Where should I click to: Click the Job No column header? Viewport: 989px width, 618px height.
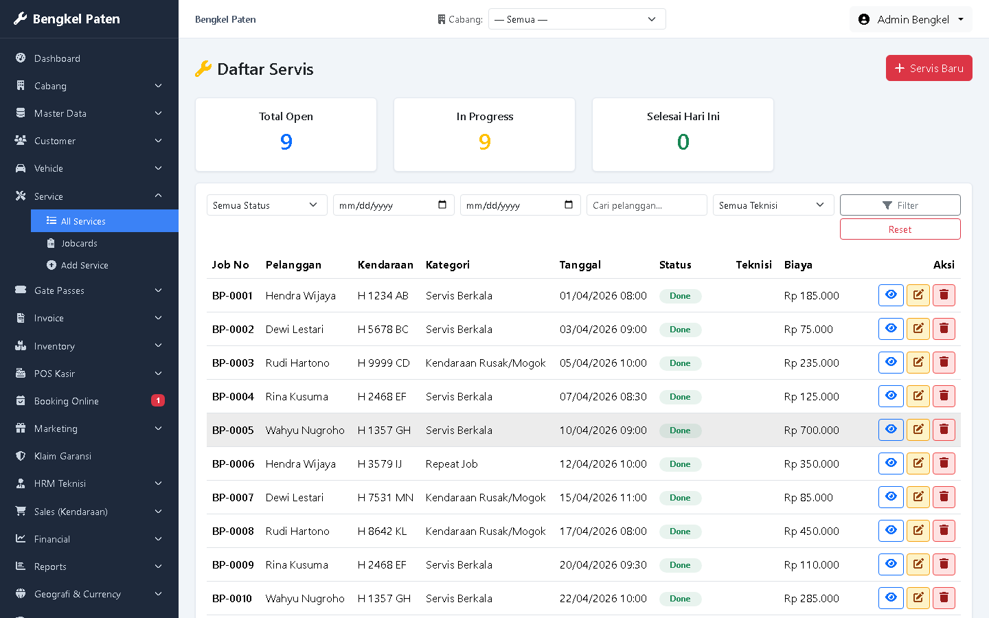(230, 264)
